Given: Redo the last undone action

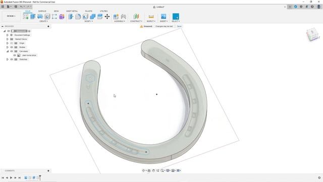Looking at the screenshot, I should coord(28,7).
